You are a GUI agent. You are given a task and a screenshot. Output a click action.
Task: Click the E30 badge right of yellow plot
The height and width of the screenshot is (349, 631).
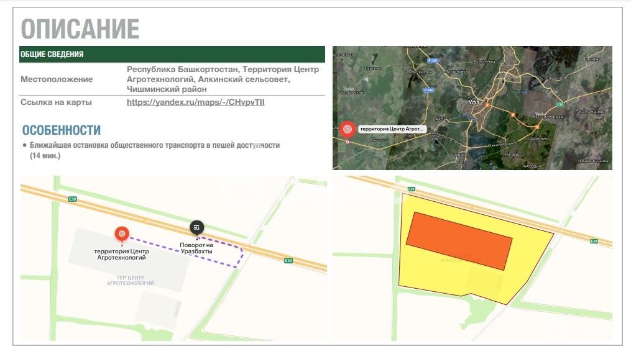coord(594,241)
